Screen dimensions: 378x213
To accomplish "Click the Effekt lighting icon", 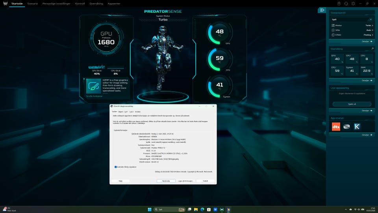I will tap(333, 35).
